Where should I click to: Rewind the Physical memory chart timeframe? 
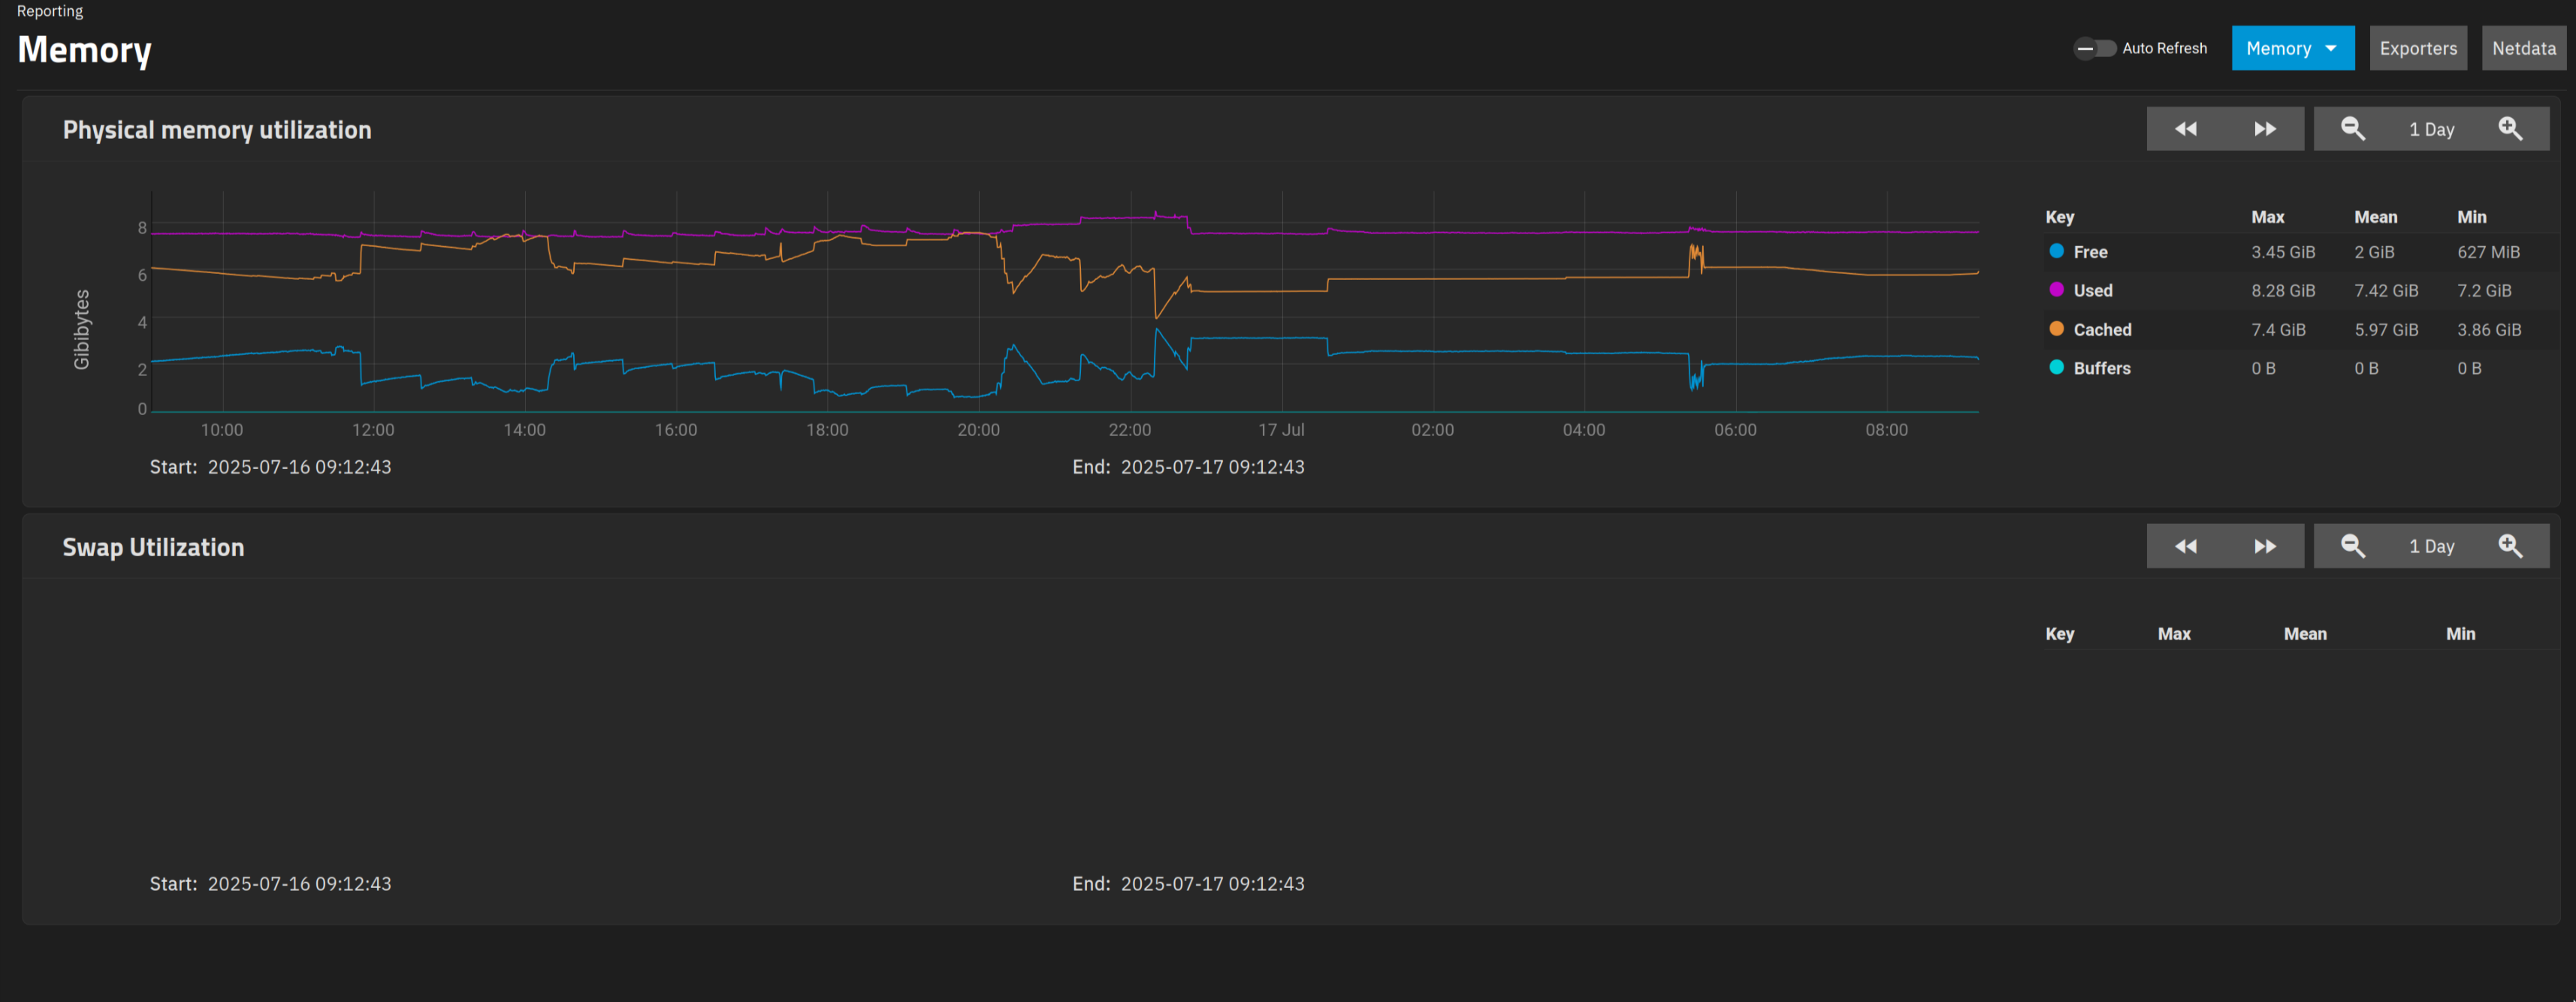click(2185, 129)
